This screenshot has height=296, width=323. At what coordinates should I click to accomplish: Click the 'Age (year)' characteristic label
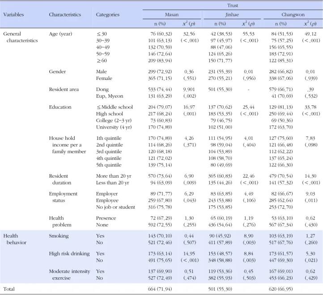[60, 34]
